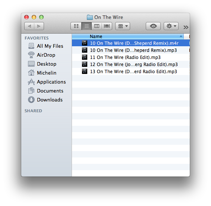211x206 pixels.
Task: Go to Desktop in the sidebar
Action: (47, 64)
